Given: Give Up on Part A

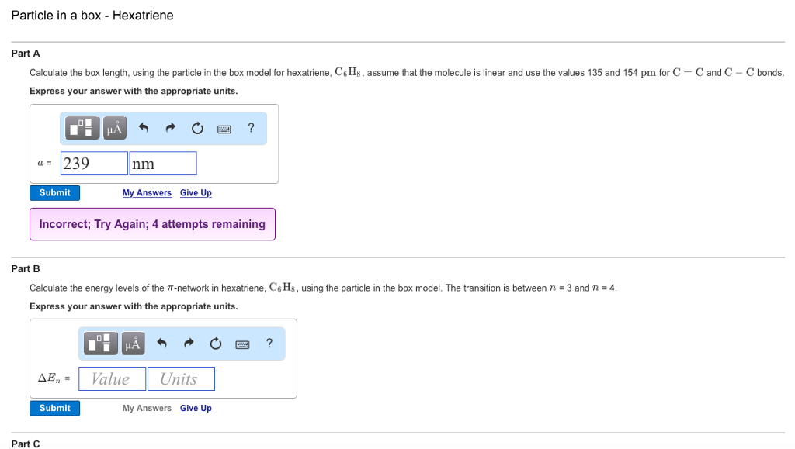Looking at the screenshot, I should [195, 192].
